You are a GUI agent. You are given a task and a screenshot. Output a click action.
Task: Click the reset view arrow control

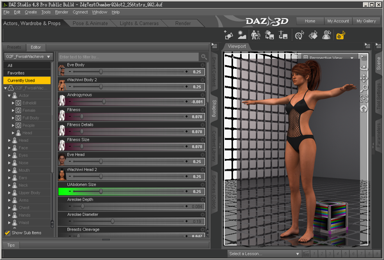364,109
